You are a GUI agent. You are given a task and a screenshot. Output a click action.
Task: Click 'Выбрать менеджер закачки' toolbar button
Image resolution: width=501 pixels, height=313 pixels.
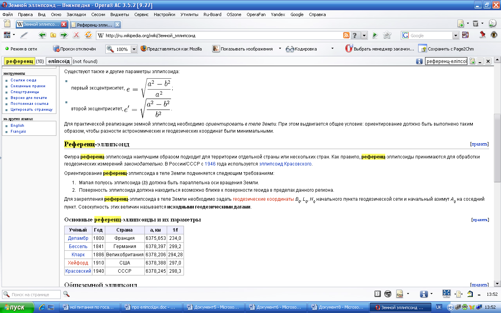379,49
